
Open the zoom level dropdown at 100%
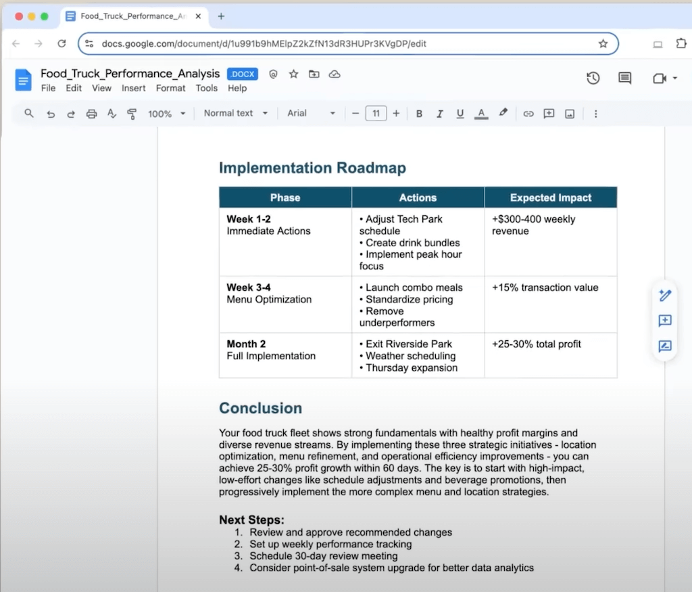coord(166,114)
